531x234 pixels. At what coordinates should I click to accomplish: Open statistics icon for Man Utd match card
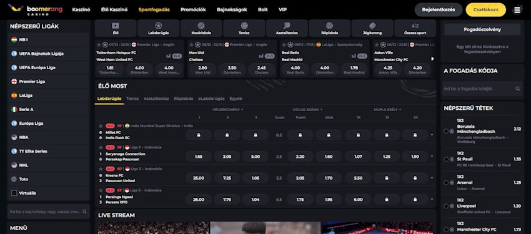pos(261,56)
